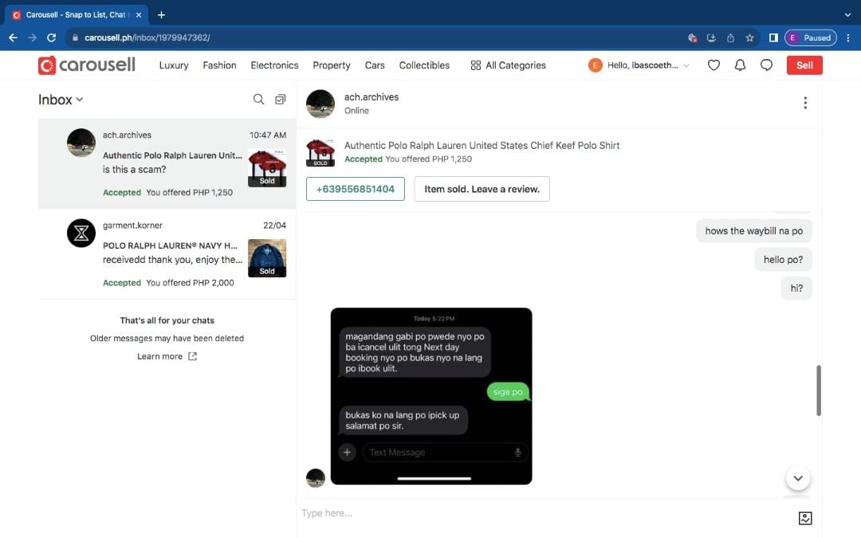The image size is (861, 538).
Task: Search chats with the magnifier icon
Action: pos(258,100)
